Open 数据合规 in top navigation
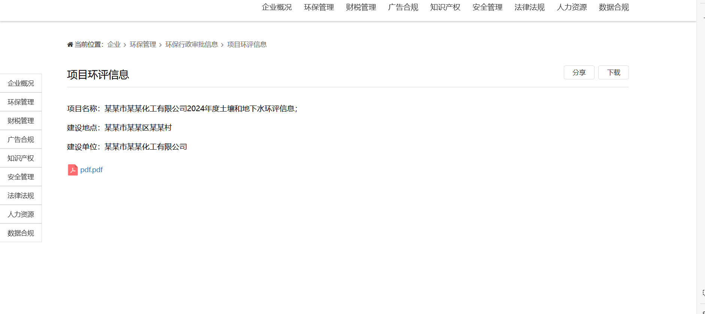The image size is (705, 314). pos(614,7)
